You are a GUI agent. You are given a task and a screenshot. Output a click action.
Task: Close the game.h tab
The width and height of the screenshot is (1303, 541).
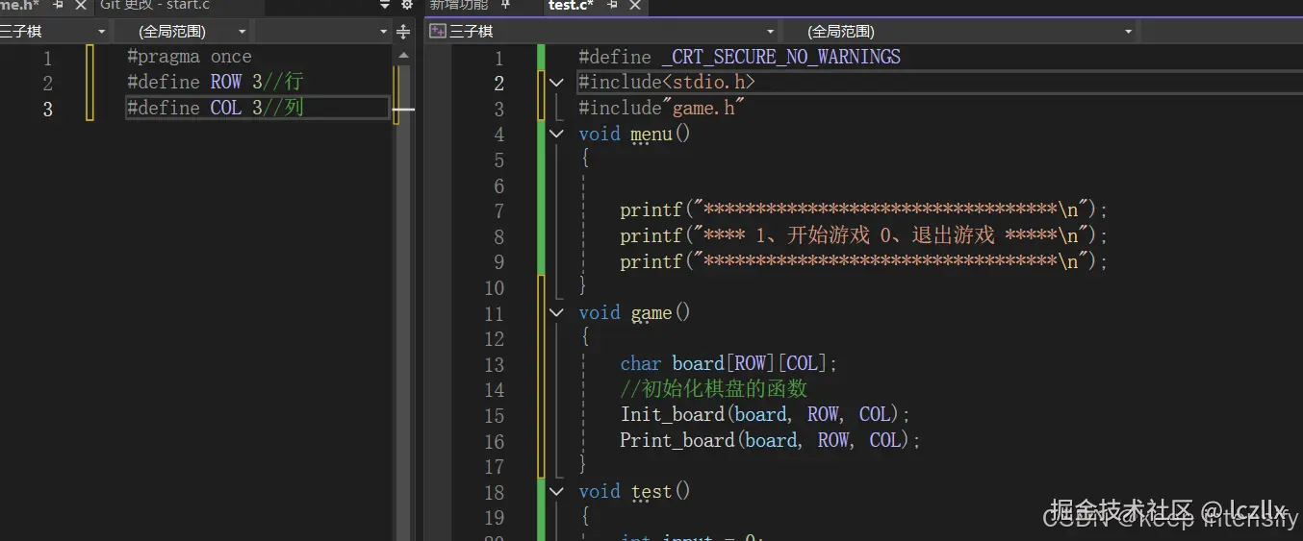[x=80, y=6]
